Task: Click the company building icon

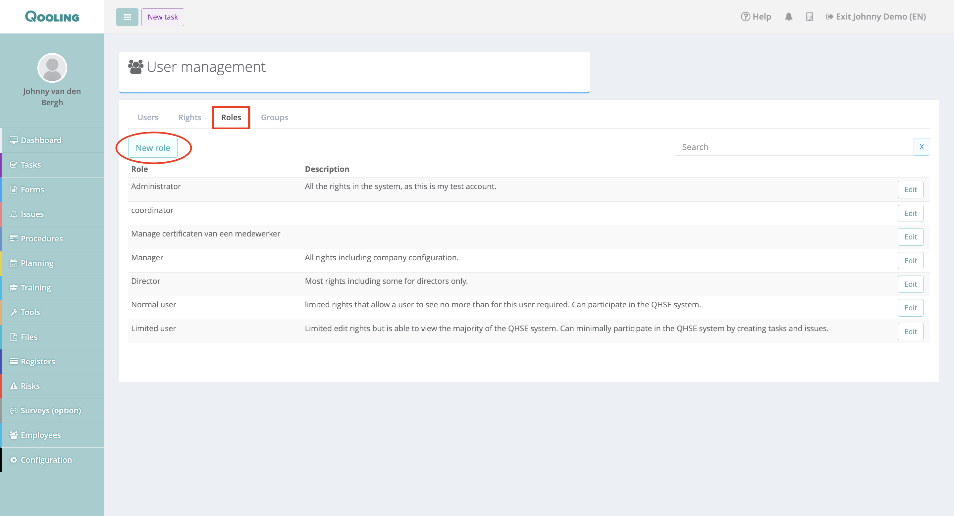Action: click(809, 17)
